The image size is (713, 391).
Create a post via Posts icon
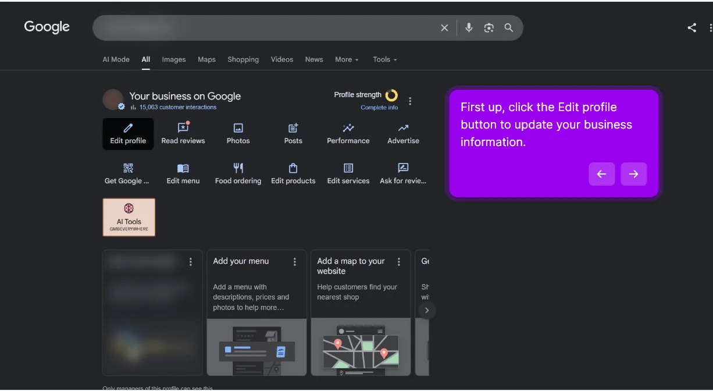click(293, 134)
